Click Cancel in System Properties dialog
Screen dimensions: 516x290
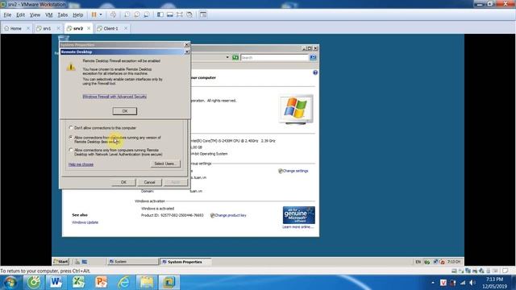click(x=149, y=182)
